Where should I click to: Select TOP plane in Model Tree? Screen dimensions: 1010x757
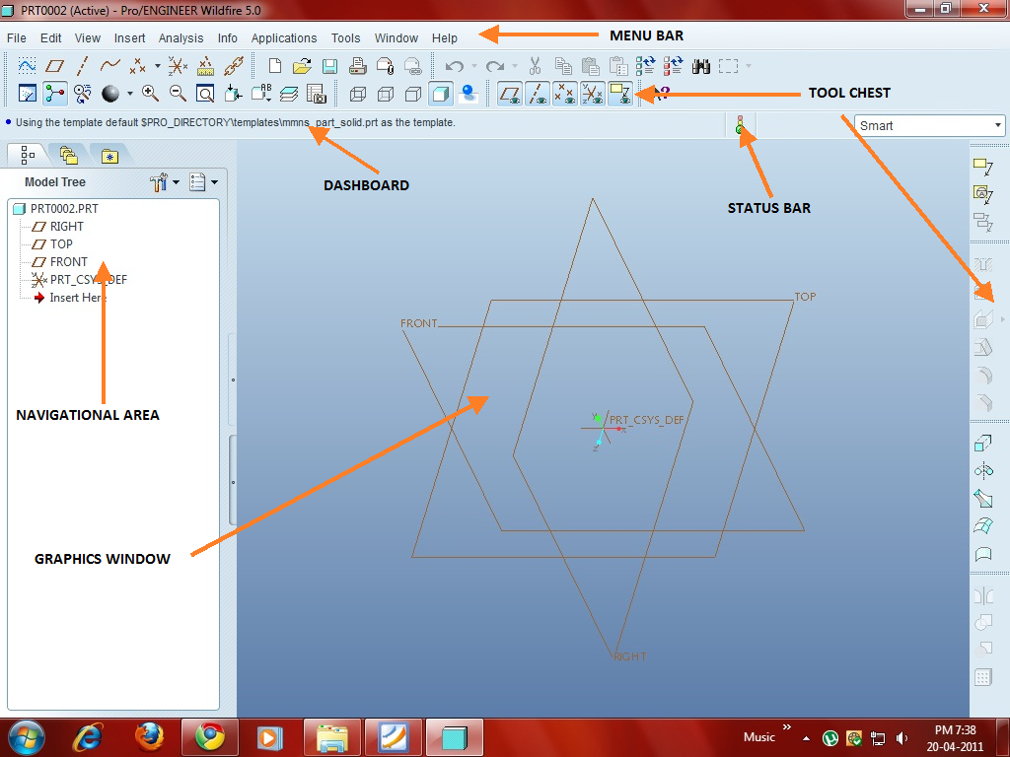click(61, 244)
